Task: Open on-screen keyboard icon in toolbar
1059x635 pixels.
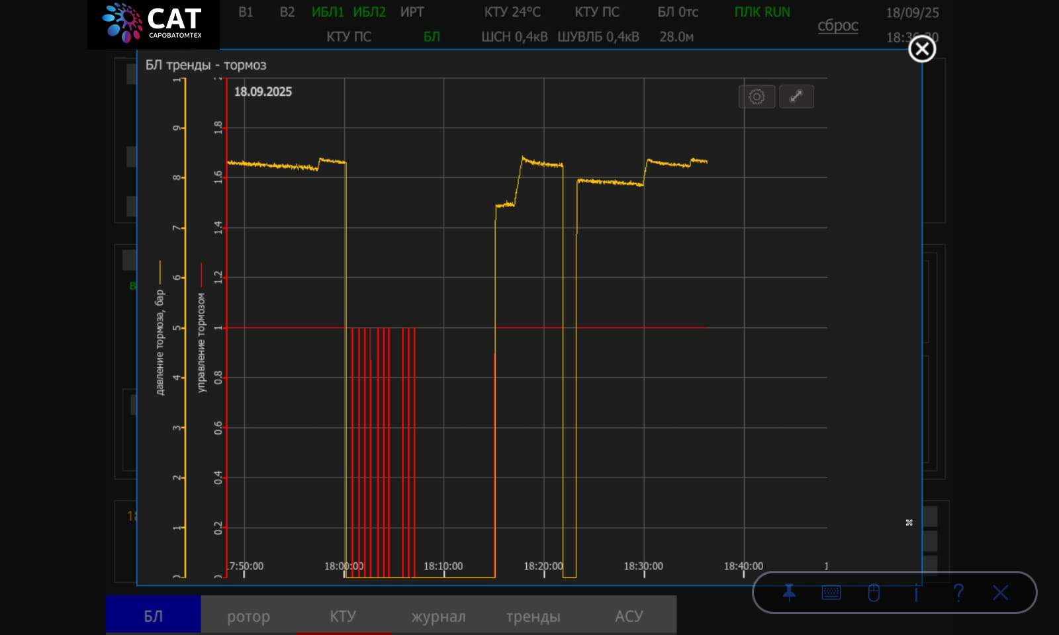Action: click(831, 592)
